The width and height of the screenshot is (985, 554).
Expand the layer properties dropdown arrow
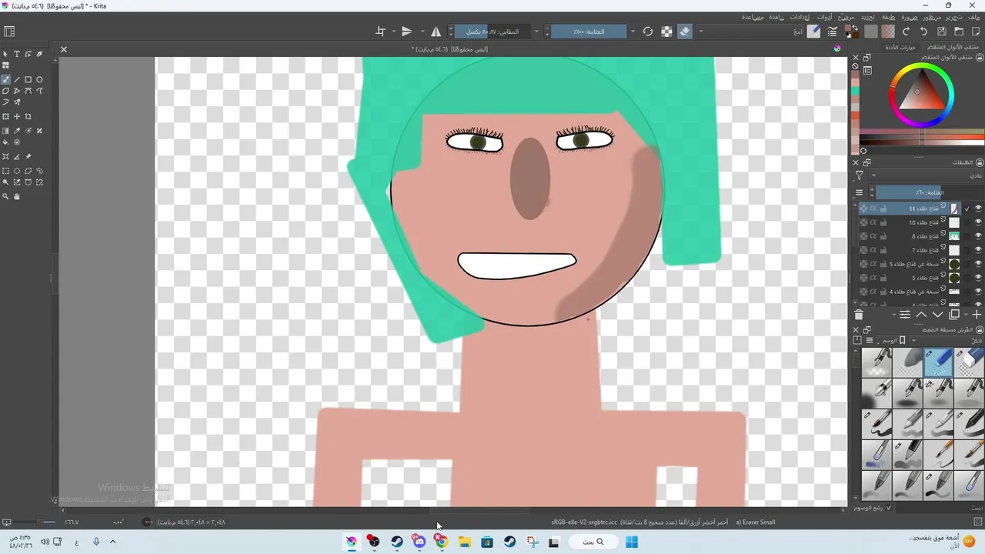pos(893,315)
